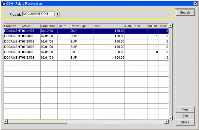Image resolution: width=199 pixels, height=130 pixels.
Task: Click the ODH application icon in title bar
Action: tap(3, 3)
